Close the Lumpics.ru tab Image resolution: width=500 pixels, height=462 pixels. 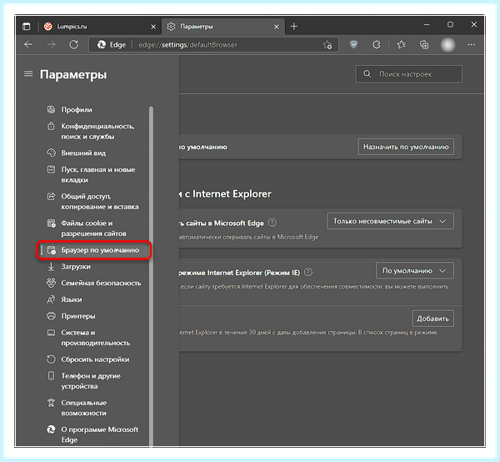(x=153, y=27)
